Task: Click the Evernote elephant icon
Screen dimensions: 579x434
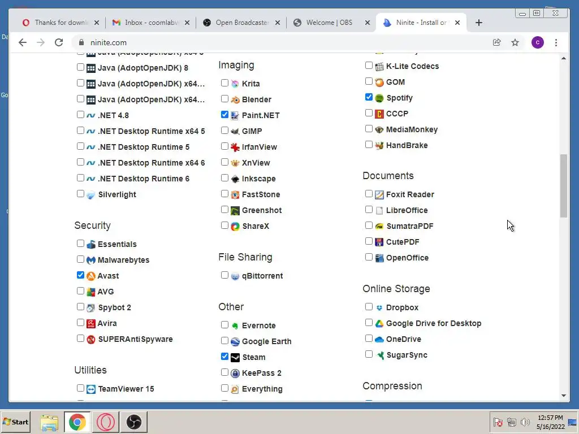Action: 235,326
